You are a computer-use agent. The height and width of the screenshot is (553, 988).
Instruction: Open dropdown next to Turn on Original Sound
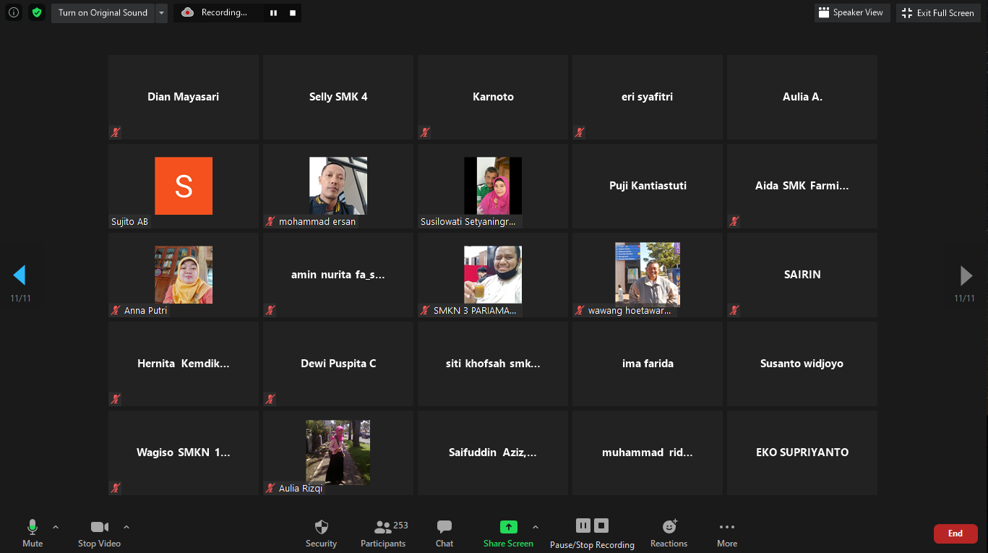pos(161,13)
